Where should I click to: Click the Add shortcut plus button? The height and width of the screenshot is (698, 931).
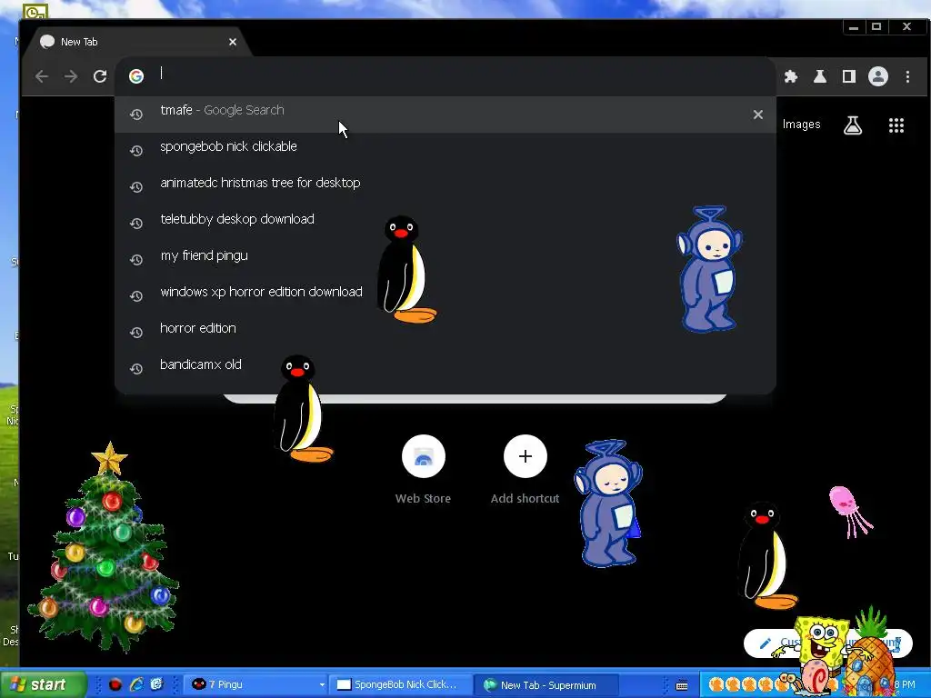[525, 456]
